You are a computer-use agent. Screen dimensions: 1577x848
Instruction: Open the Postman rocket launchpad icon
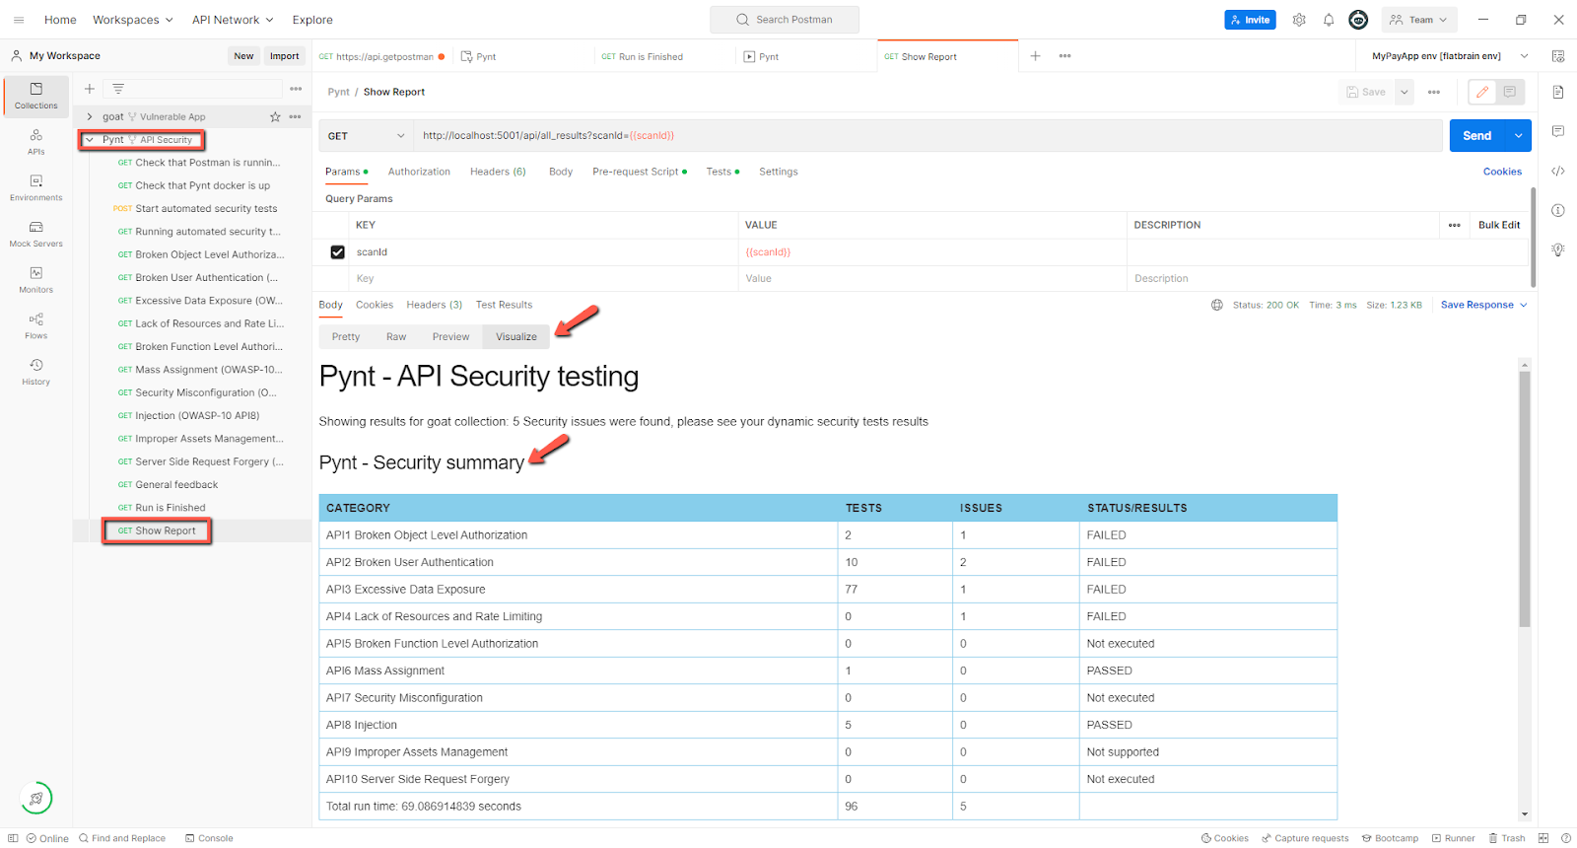(36, 798)
